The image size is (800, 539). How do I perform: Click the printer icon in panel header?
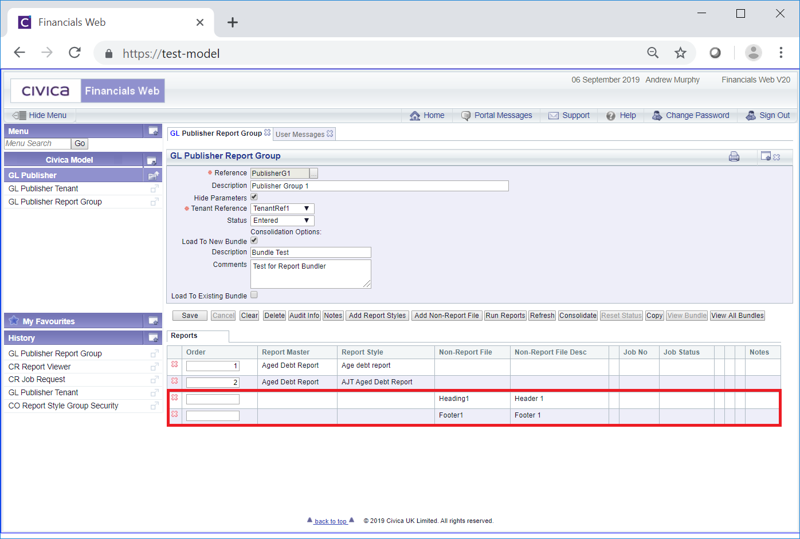click(734, 156)
